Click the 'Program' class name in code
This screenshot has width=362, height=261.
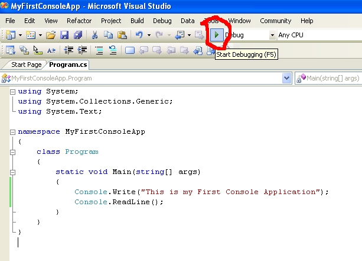[x=81, y=152]
